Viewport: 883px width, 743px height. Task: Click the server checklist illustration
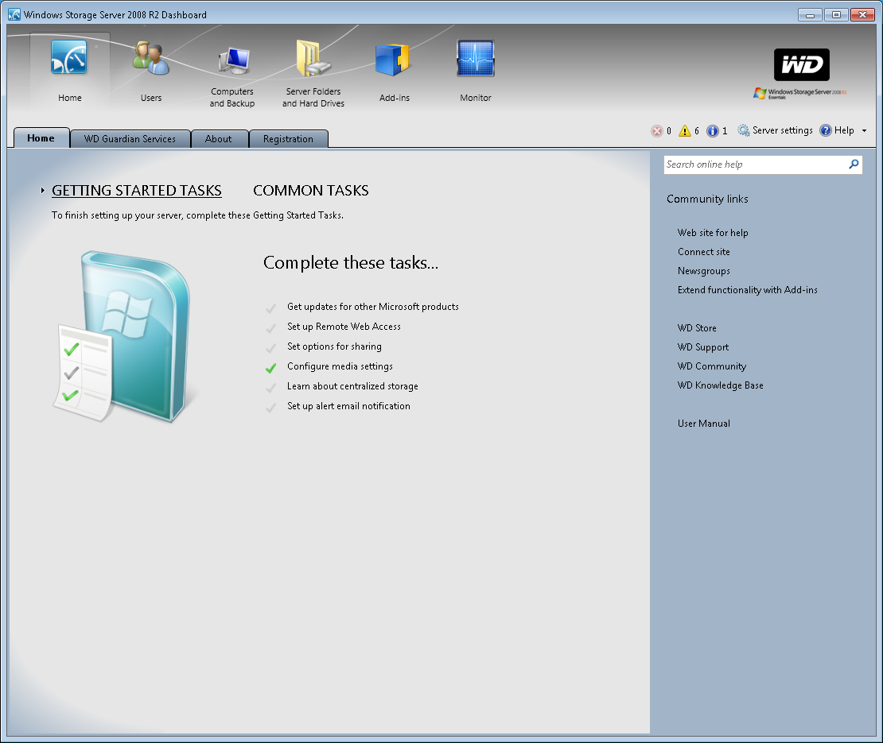point(123,337)
